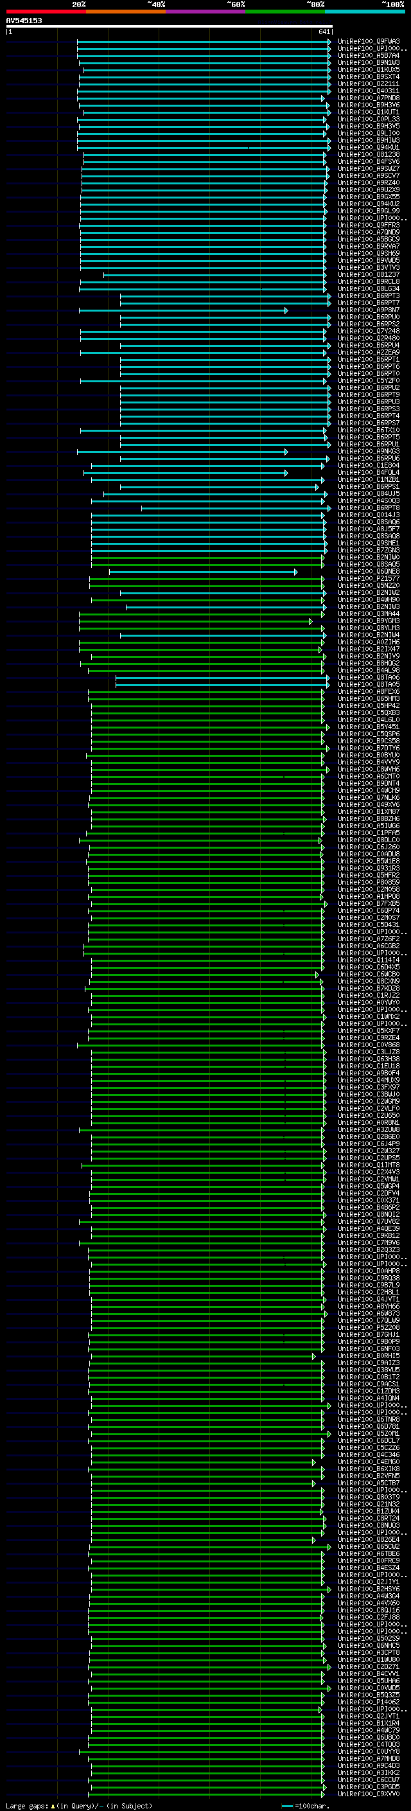
Task: Select the orange ~40% identity color band
Action: click(126, 12)
